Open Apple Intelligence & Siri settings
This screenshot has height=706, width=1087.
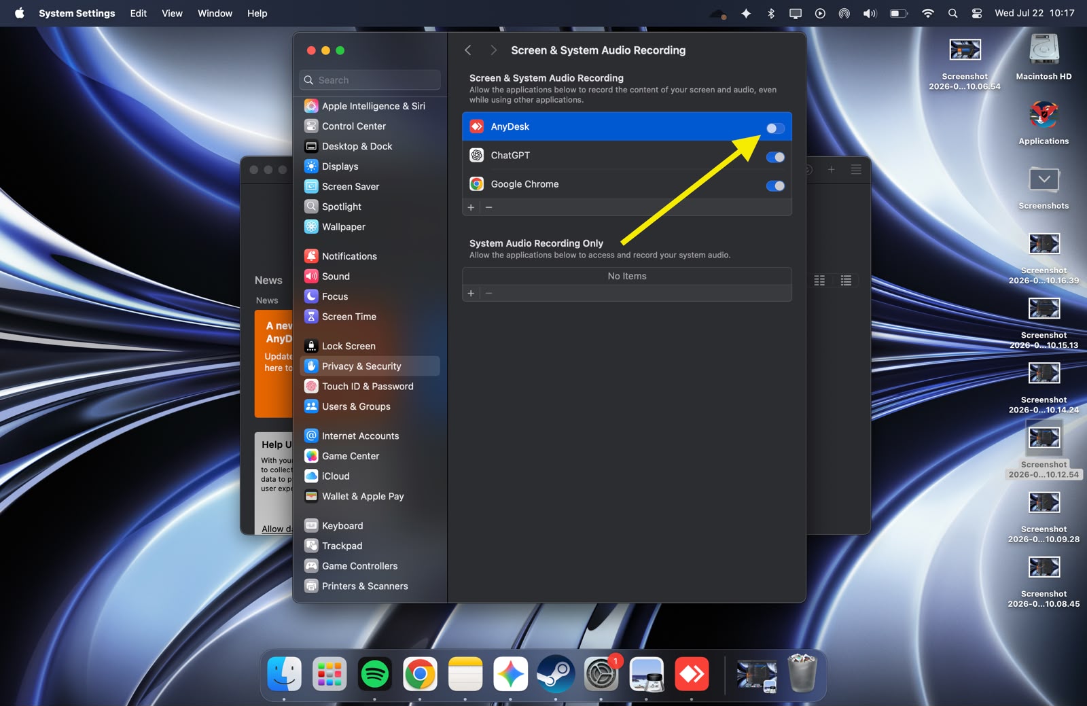[370, 106]
